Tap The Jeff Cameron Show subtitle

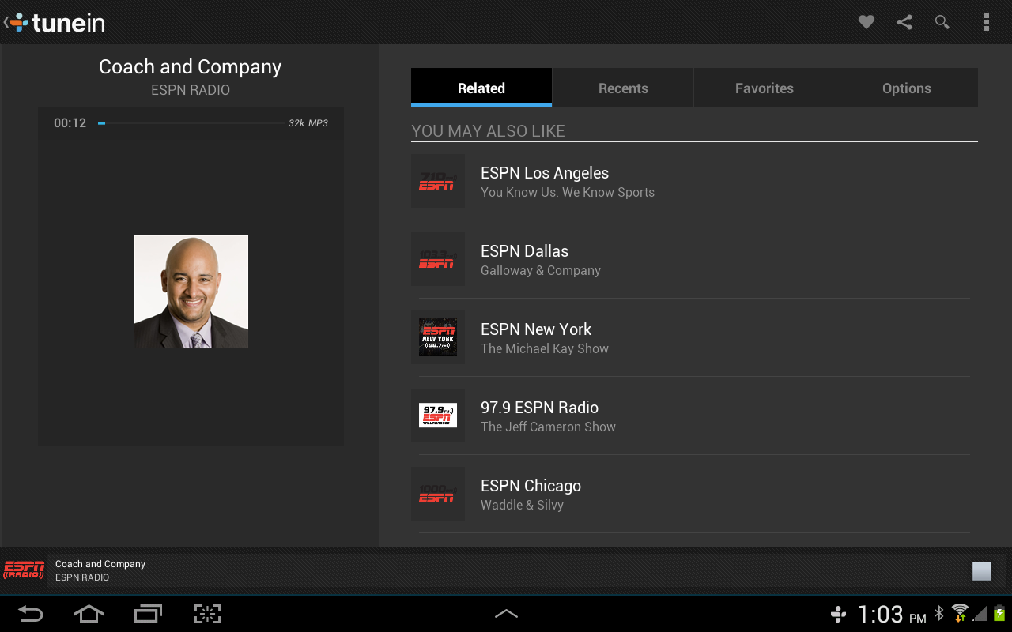click(x=548, y=427)
